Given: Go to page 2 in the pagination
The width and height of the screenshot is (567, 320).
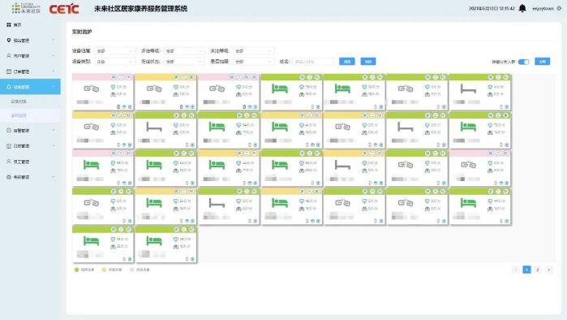Looking at the screenshot, I should (x=538, y=270).
